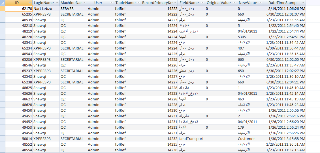The width and height of the screenshot is (320, 153).
Task: Open the LoginName column dropdown arrow
Action: click(x=57, y=3)
